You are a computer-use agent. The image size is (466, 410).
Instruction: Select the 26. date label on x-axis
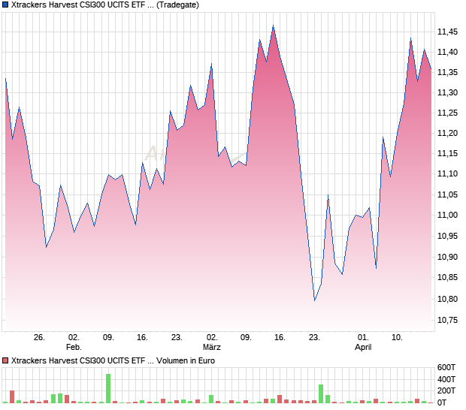[39, 338]
